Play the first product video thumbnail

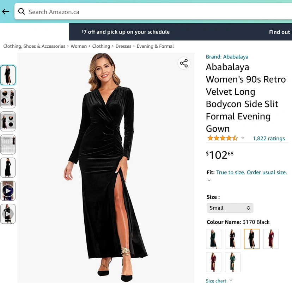pos(8,191)
